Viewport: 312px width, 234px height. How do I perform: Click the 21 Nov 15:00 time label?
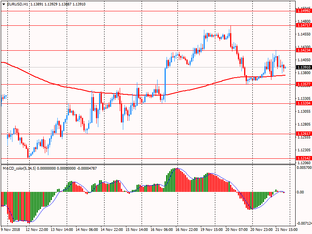pos(287,229)
